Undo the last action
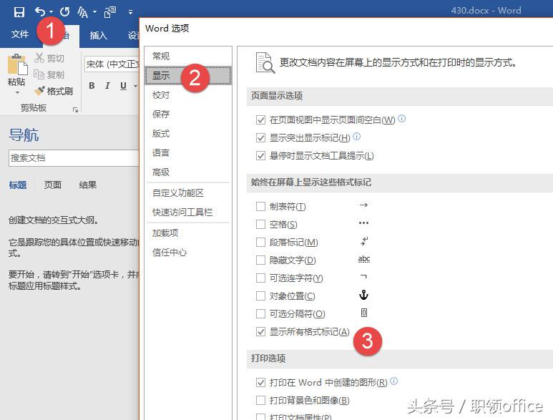This screenshot has height=420, width=553. [40, 12]
